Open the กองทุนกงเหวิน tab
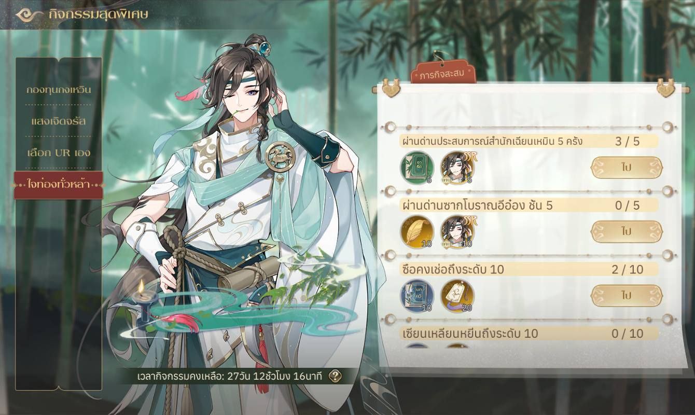 tap(59, 90)
